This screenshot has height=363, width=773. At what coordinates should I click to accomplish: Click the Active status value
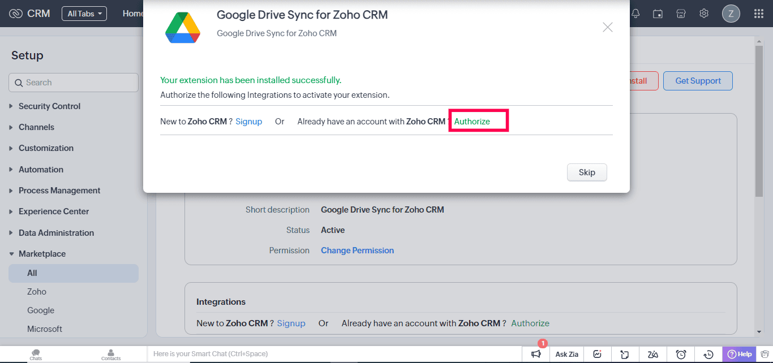(333, 230)
